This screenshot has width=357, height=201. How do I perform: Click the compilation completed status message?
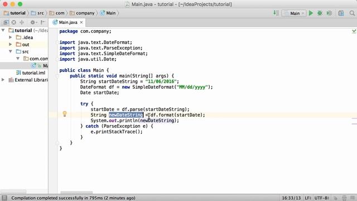(73, 198)
